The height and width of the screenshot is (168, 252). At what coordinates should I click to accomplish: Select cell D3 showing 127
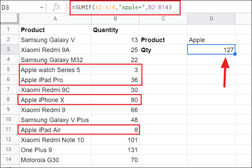pyautogui.click(x=211, y=50)
